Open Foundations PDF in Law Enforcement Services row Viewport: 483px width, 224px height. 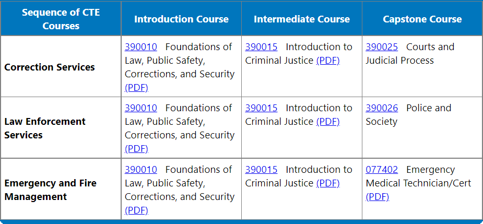coord(136,149)
